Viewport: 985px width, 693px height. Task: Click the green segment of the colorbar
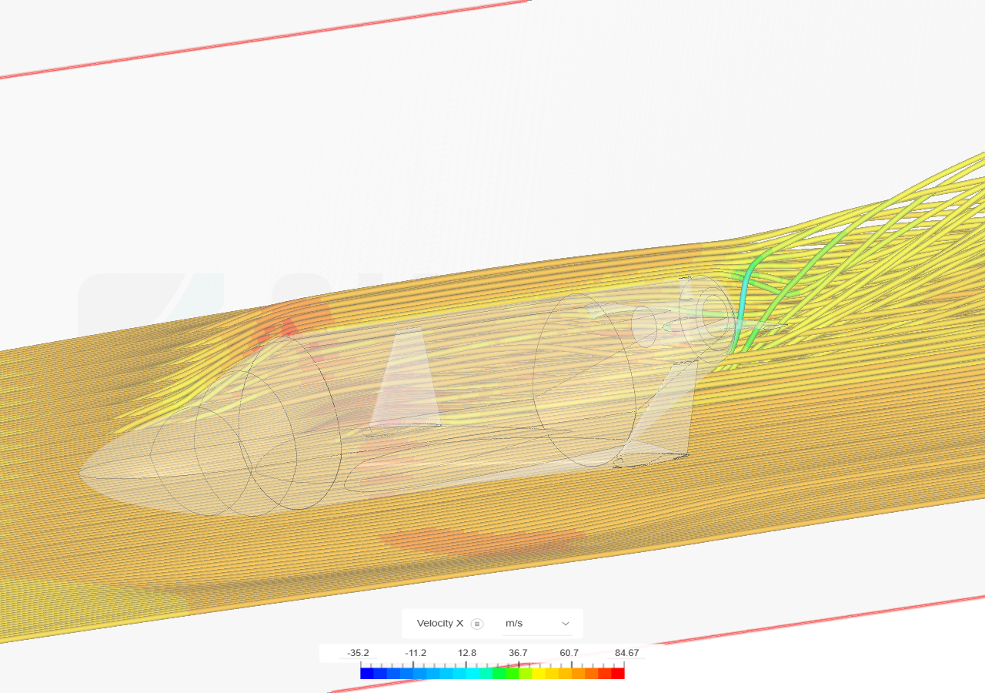click(504, 671)
